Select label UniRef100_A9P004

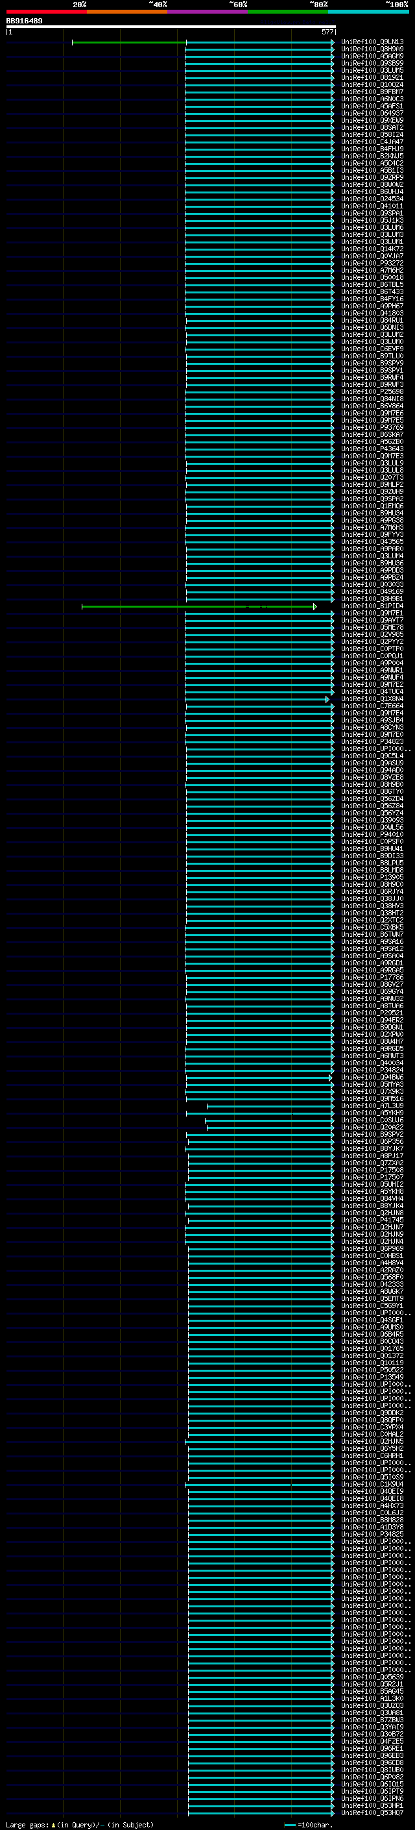372,663
